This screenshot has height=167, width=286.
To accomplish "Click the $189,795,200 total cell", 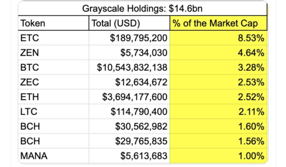I will tap(129, 38).
